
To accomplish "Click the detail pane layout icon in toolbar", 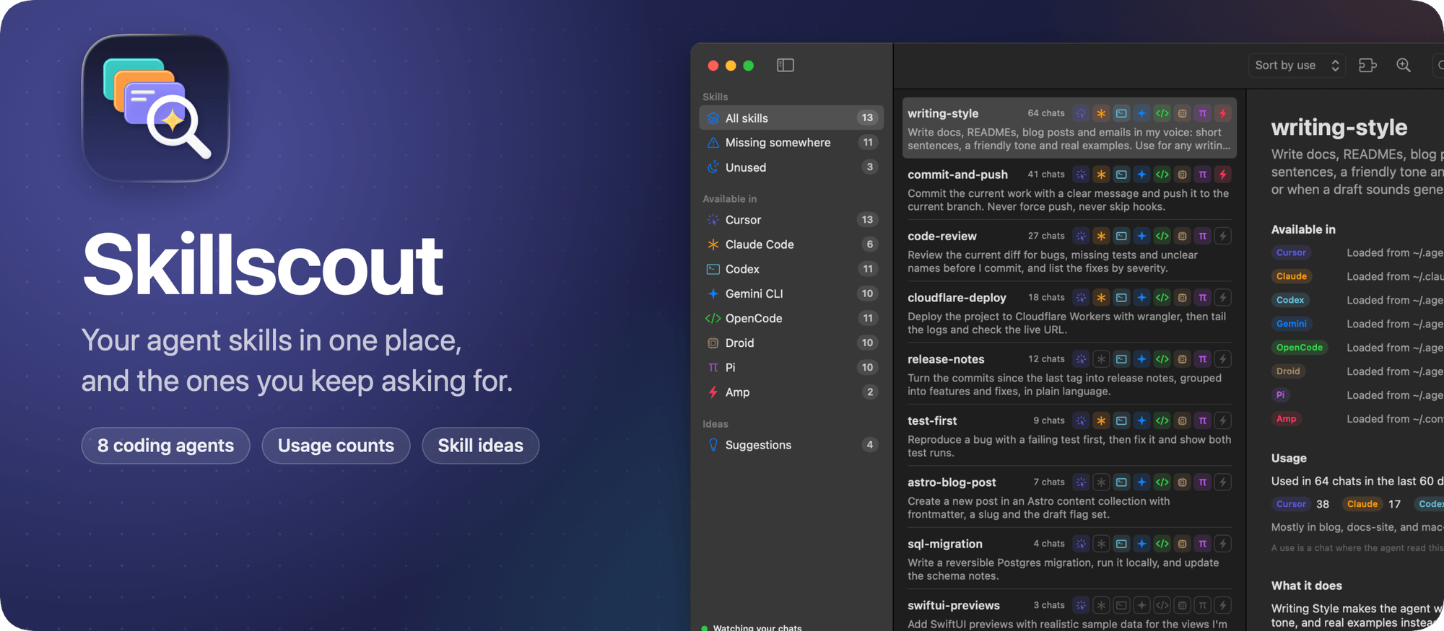I will (x=1367, y=66).
